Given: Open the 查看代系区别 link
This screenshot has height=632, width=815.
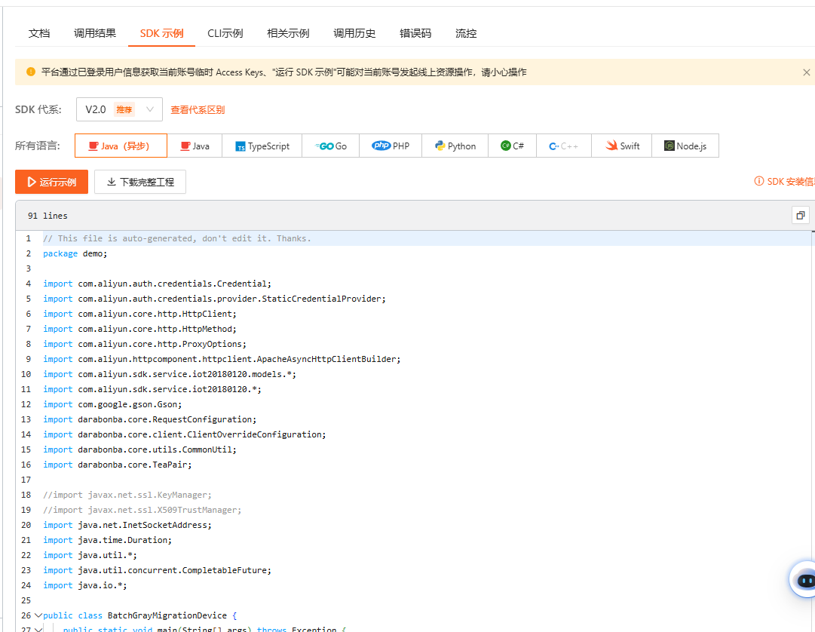Looking at the screenshot, I should (x=198, y=110).
